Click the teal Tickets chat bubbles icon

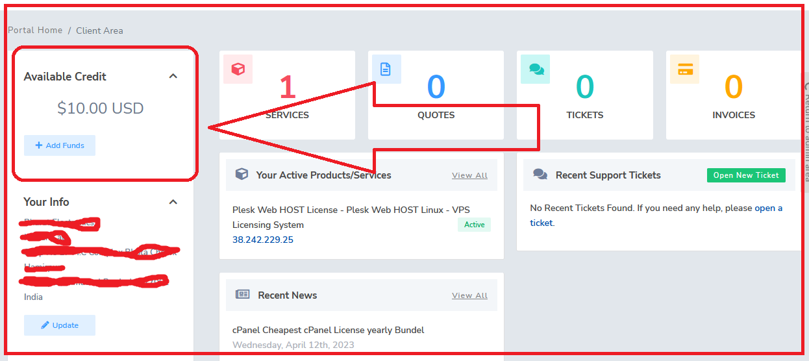click(536, 69)
